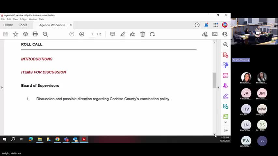The height and width of the screenshot is (156, 278).
Task: Open Adobe Acrobat from taskbar
Action: (x=84, y=139)
